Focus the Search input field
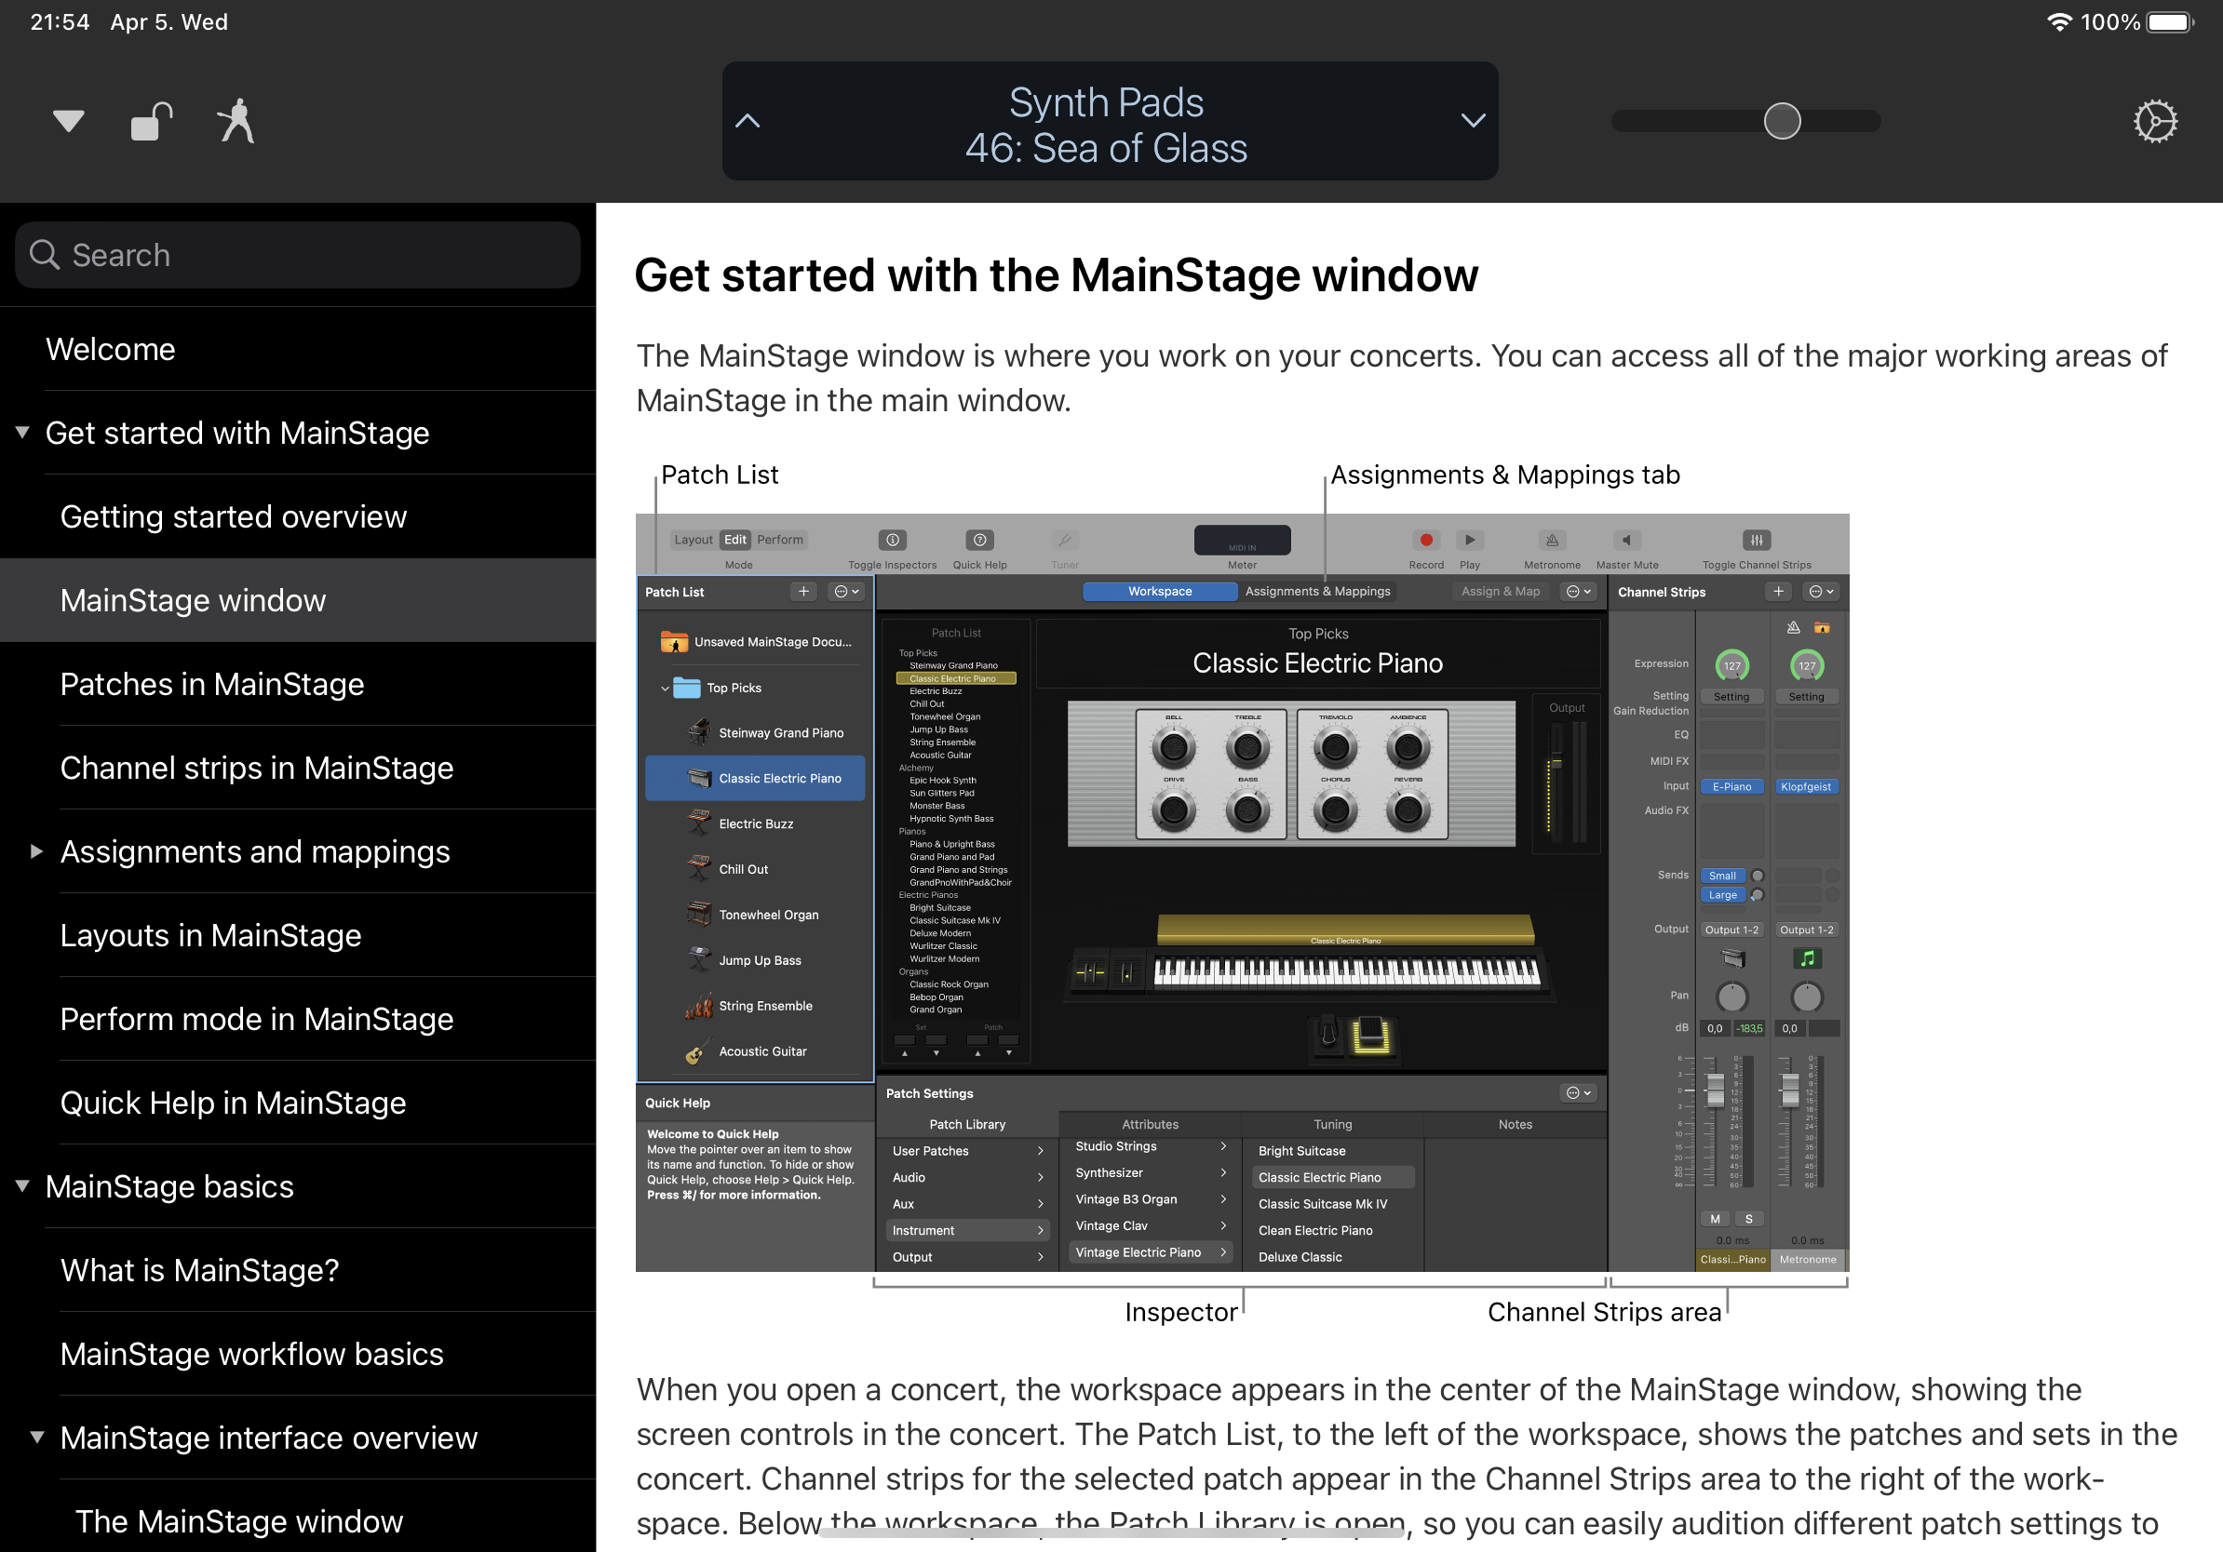This screenshot has width=2223, height=1552. 319,254
